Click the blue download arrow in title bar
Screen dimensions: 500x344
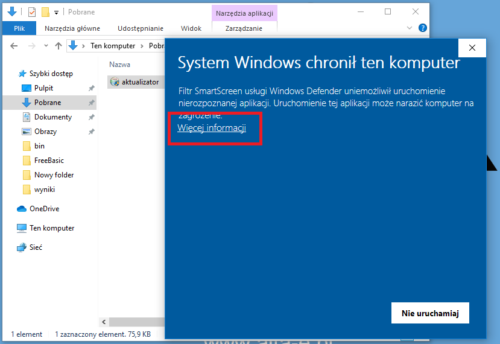click(12, 11)
